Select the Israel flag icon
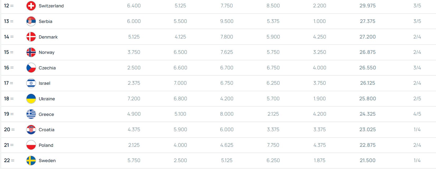 pyautogui.click(x=31, y=83)
